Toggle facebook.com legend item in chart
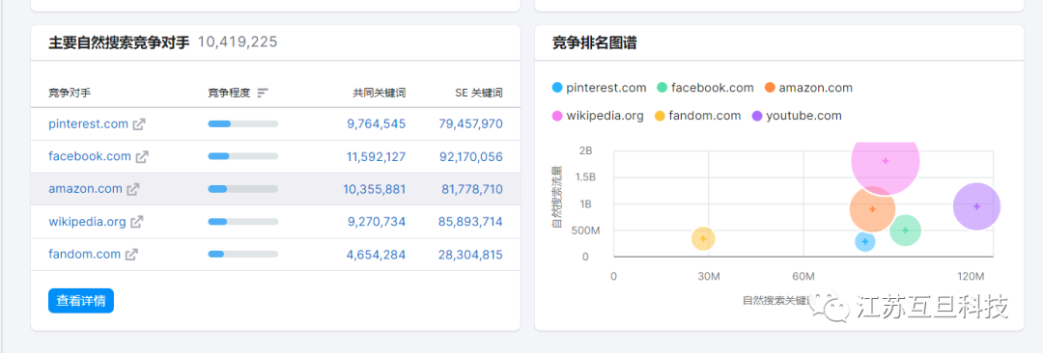The height and width of the screenshot is (353, 1043). 705,88
